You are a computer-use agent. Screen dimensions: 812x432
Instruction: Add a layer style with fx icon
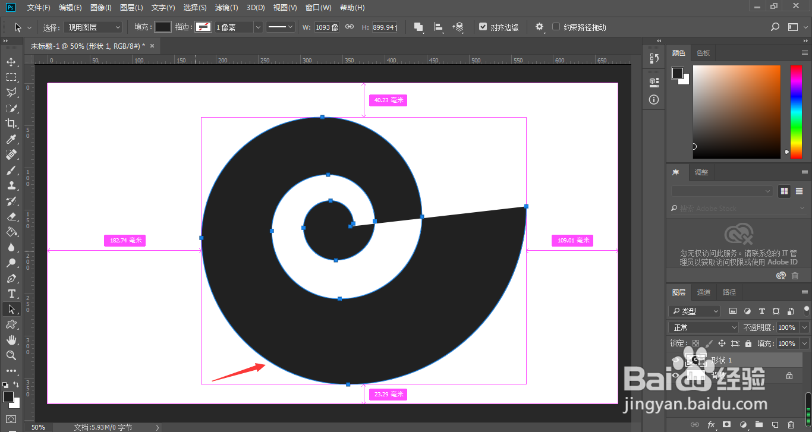(x=711, y=425)
